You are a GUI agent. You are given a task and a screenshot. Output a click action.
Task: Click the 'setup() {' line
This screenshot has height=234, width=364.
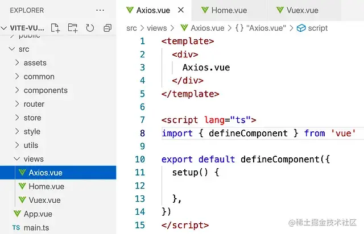pyautogui.click(x=196, y=173)
